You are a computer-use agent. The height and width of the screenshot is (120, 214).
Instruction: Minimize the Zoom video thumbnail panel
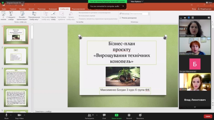point(181,18)
